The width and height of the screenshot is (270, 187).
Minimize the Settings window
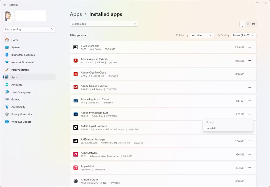coord(248,3)
